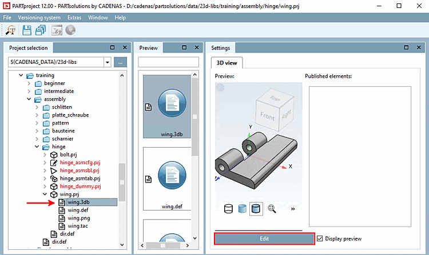The image size is (429, 255).
Task: Select the bausteine folder
Action: (x=63, y=131)
